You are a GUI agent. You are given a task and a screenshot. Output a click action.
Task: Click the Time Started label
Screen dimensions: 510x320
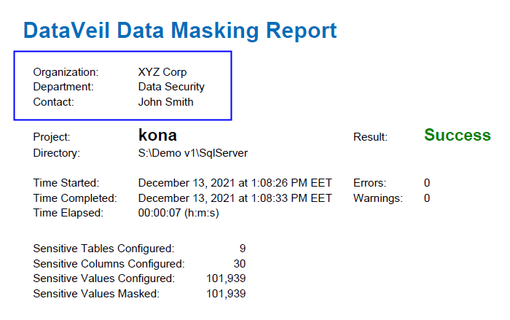[x=66, y=183]
